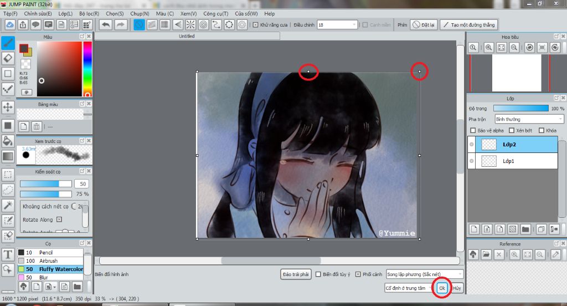Open the Bộ lọc(R) menu

89,14
